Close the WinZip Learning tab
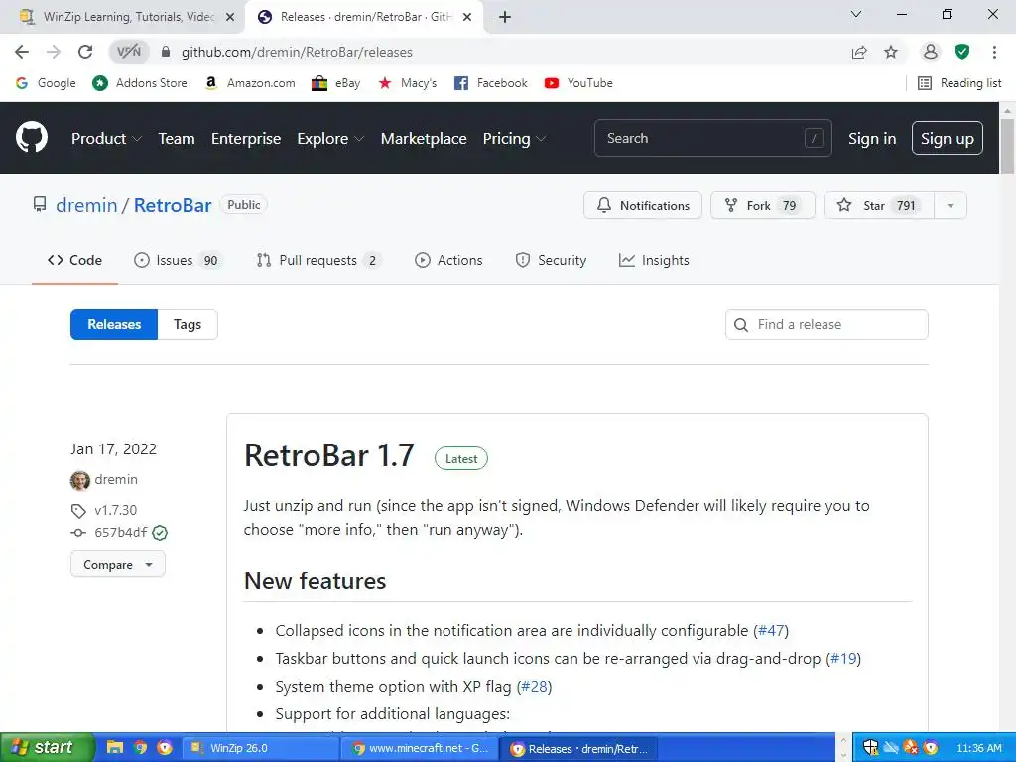The height and width of the screenshot is (762, 1016). pyautogui.click(x=230, y=17)
